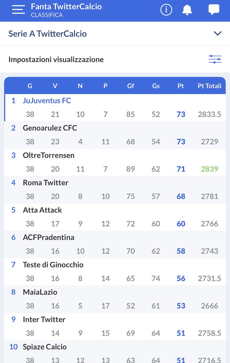
Task: Tap the info circle icon
Action: tap(166, 10)
